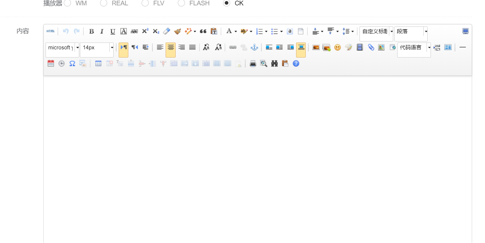485x243 pixels.
Task: Clear the document with blank page icon
Action: (x=300, y=31)
